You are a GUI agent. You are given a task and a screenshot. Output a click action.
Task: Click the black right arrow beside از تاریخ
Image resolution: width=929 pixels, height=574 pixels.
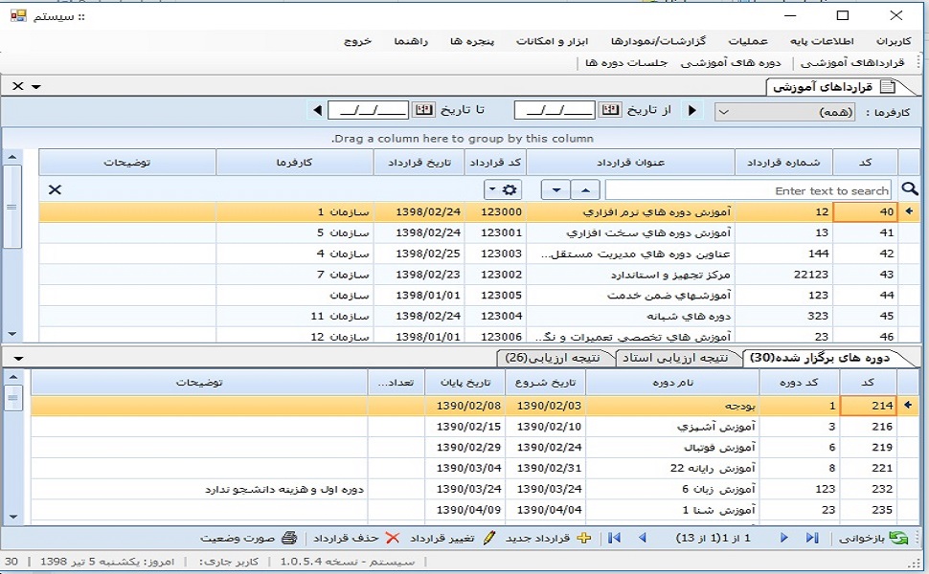[692, 110]
